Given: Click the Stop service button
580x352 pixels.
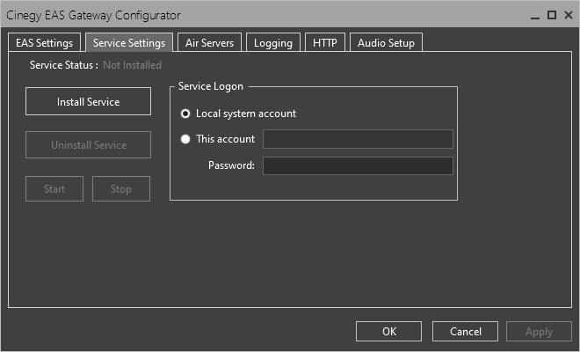Looking at the screenshot, I should click(121, 189).
